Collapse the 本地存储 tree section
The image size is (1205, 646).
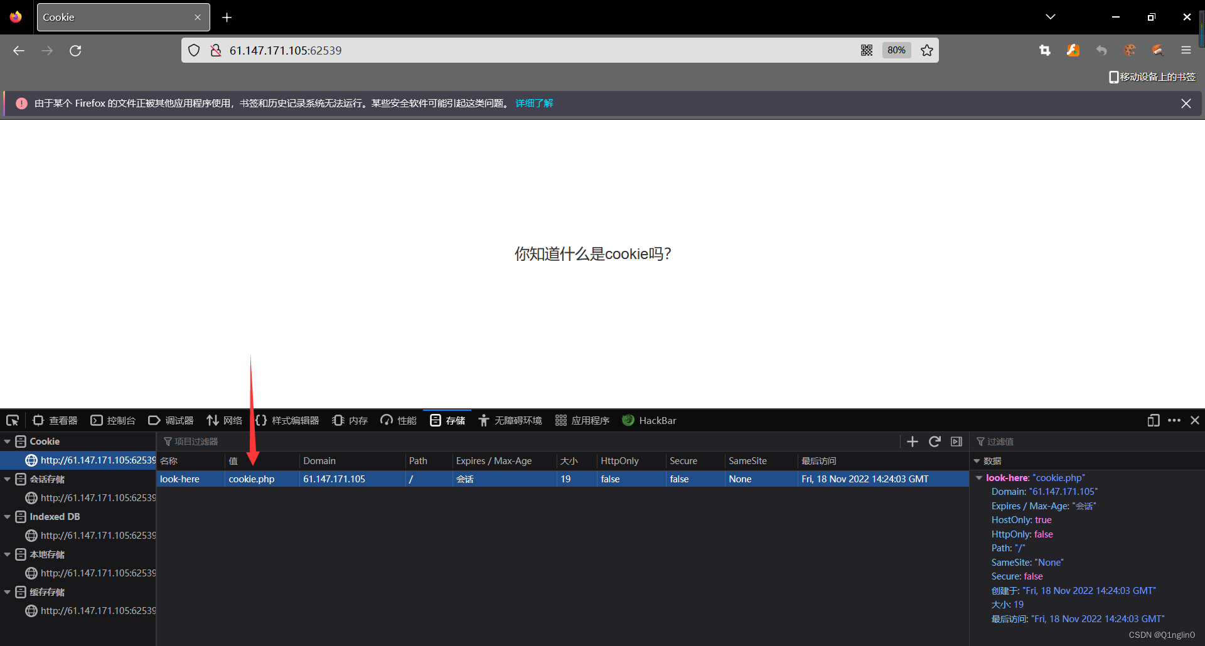[8, 554]
